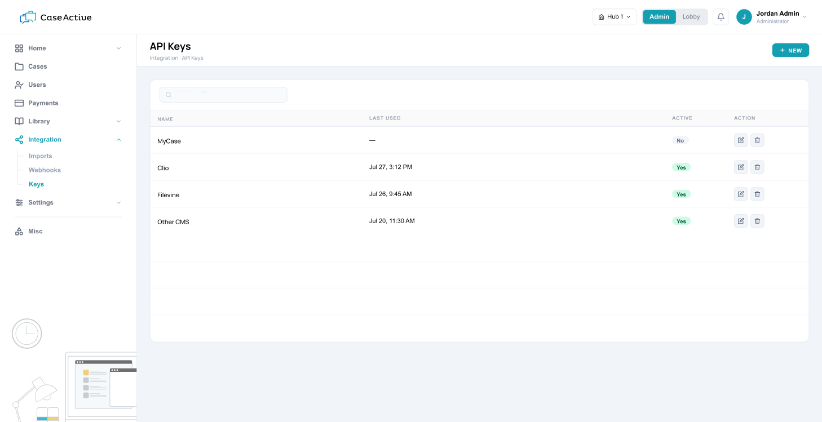The height and width of the screenshot is (422, 822).
Task: Delete the MyCase API key
Action: [757, 140]
